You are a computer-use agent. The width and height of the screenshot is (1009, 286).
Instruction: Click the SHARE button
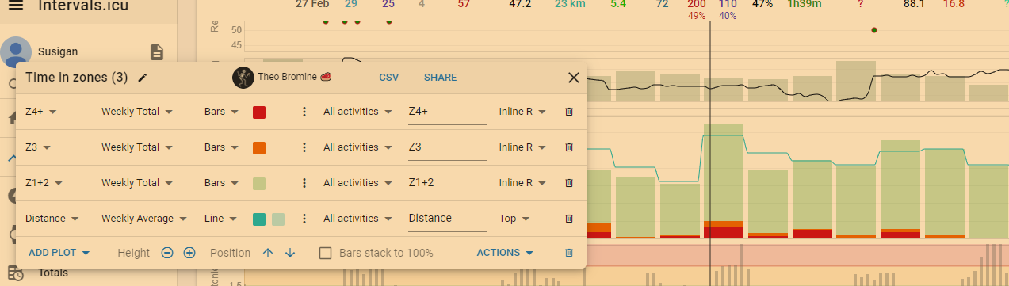point(440,78)
